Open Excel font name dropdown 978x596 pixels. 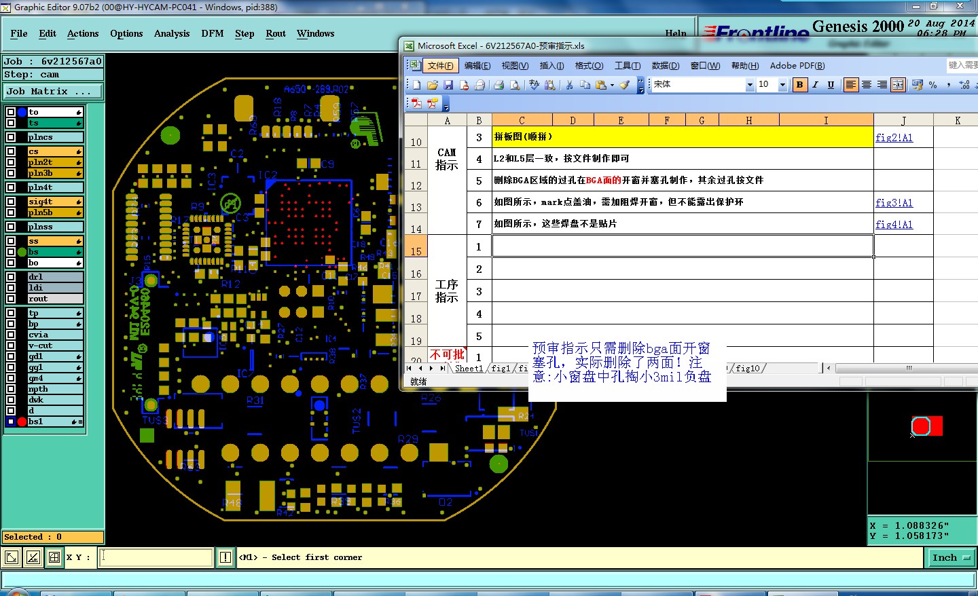point(750,85)
